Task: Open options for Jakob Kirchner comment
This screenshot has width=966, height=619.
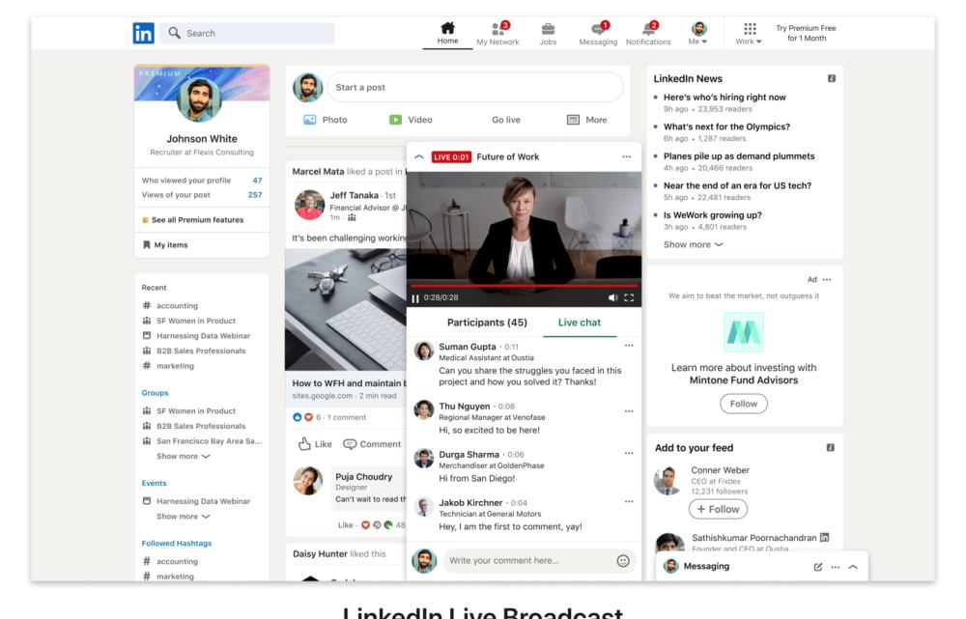Action: click(x=629, y=501)
